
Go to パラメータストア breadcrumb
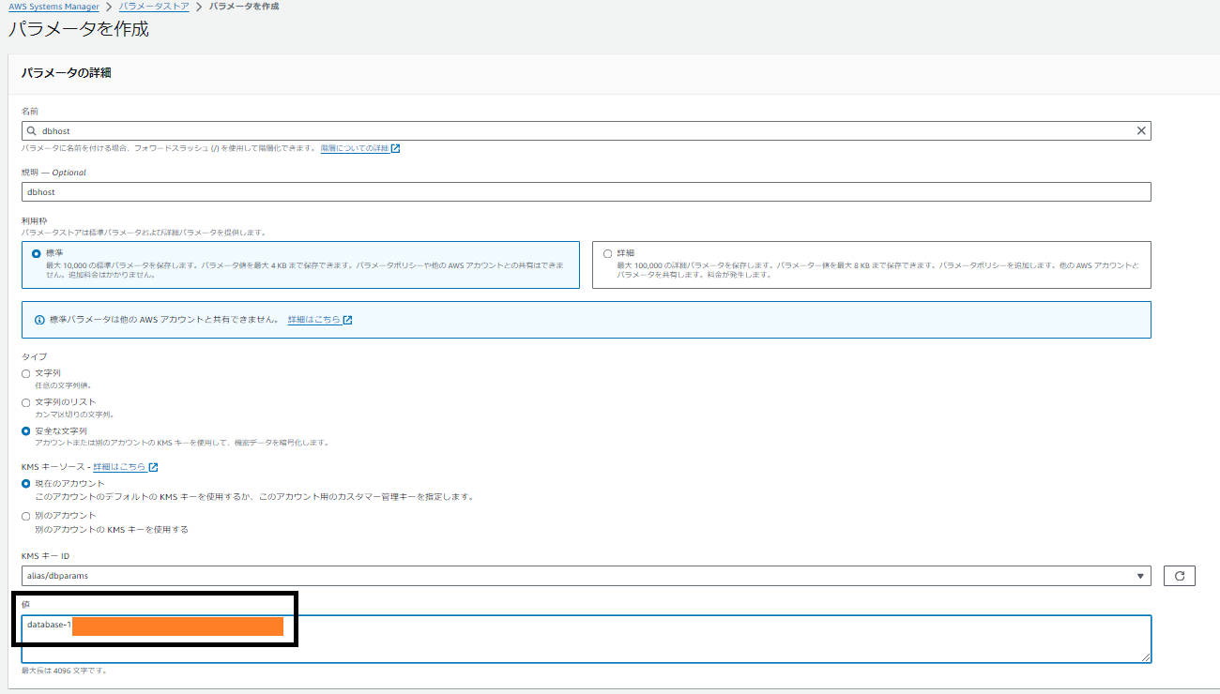coord(154,7)
